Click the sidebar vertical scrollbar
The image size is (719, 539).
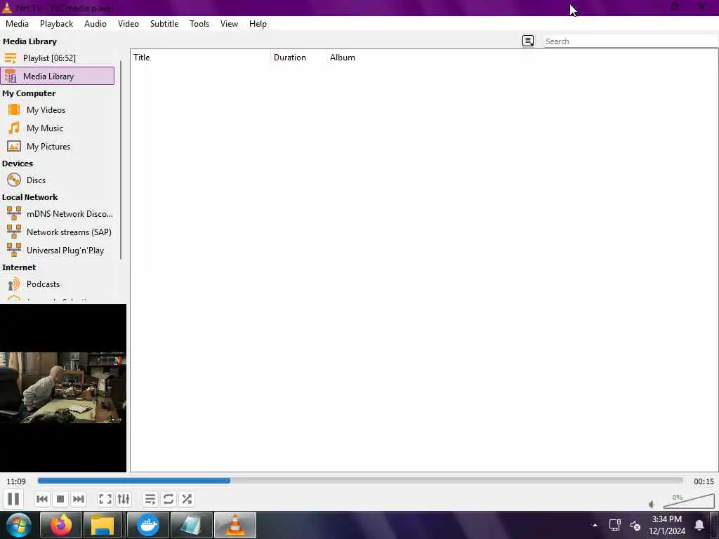[121, 161]
